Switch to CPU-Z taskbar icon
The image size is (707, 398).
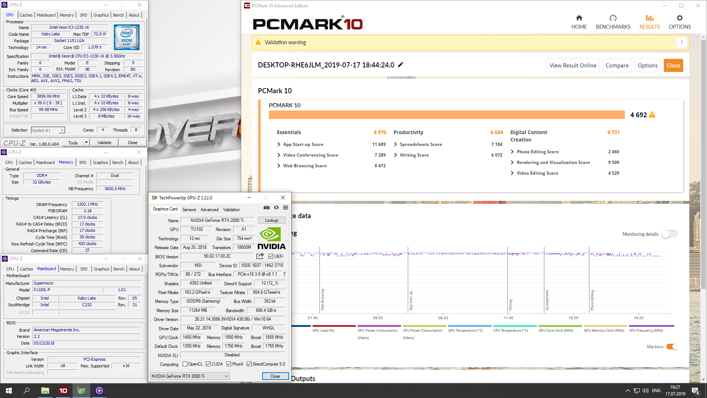99,391
